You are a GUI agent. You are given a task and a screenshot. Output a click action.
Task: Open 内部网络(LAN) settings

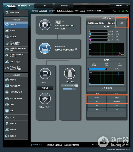point(16,86)
